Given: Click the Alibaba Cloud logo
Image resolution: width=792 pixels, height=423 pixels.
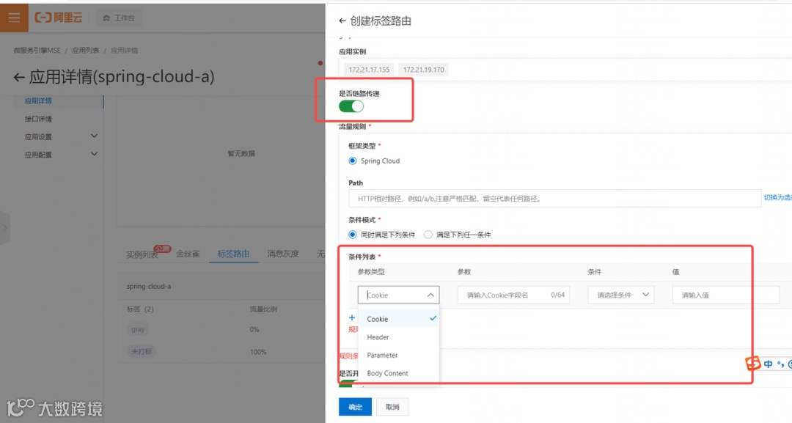Looking at the screenshot, I should click(58, 18).
